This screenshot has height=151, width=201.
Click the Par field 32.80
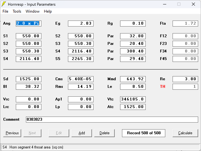click(133, 36)
